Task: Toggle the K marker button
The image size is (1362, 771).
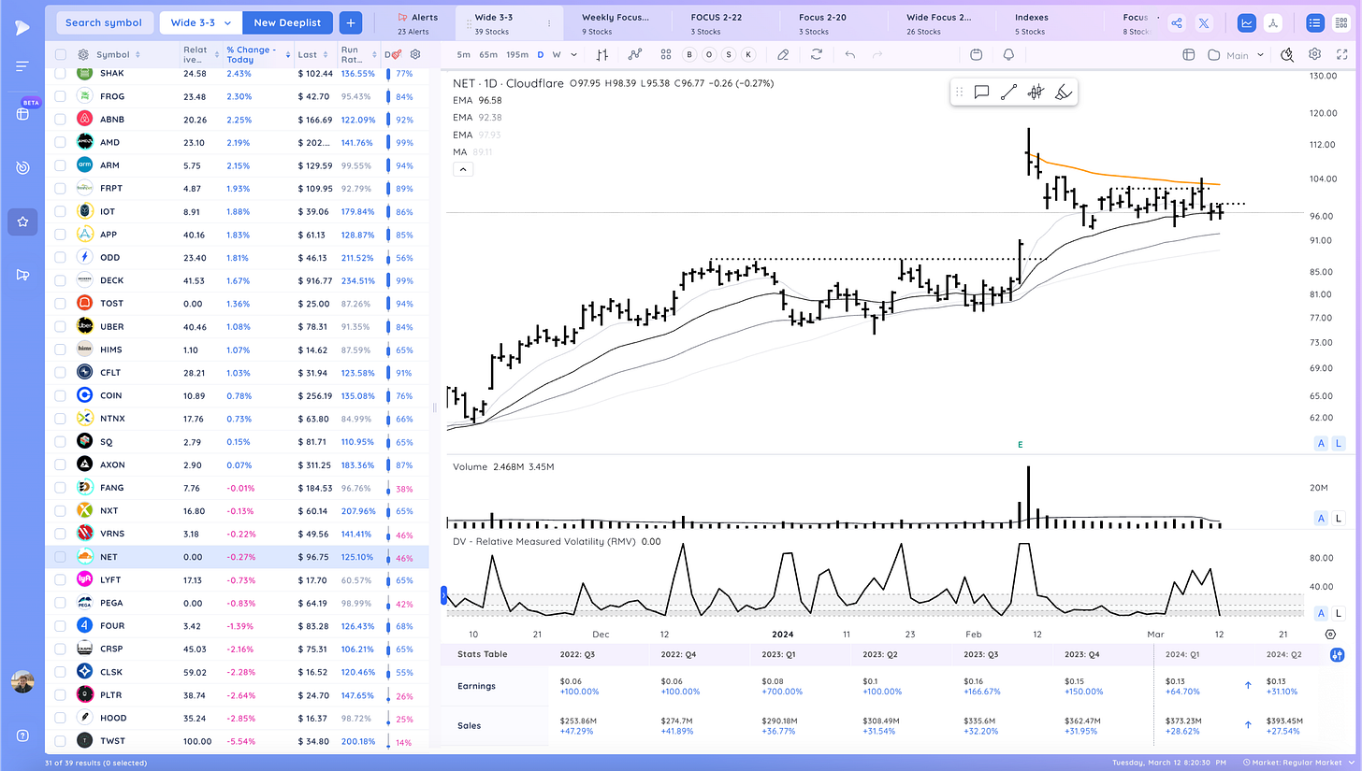Action: point(746,54)
